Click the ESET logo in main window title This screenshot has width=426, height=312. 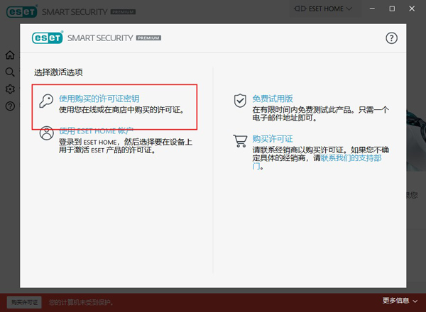[x=22, y=11]
